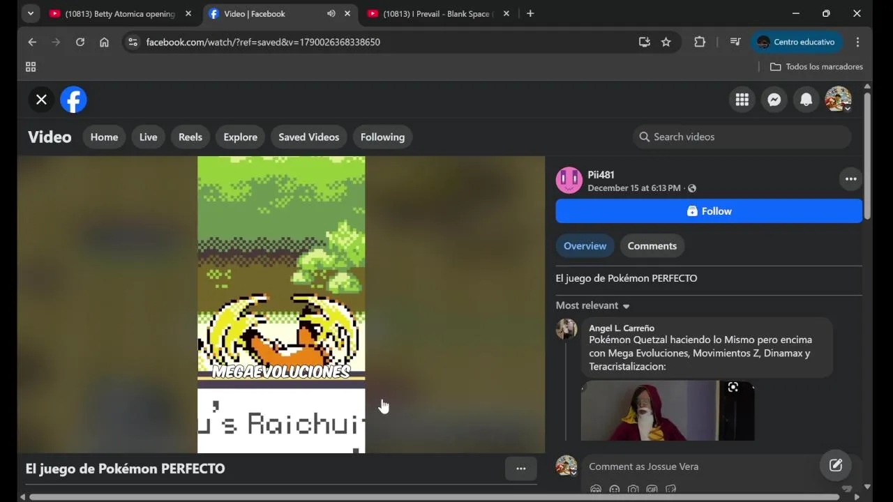
Task: Open the Centro educativo profile button
Action: click(797, 43)
